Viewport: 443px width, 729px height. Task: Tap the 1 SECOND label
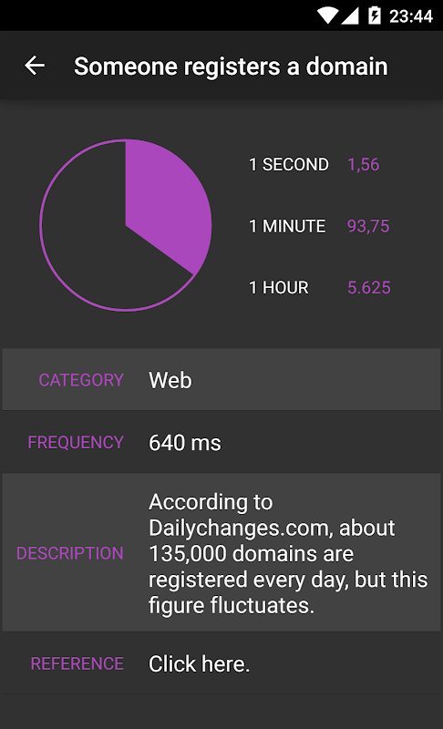pos(289,165)
